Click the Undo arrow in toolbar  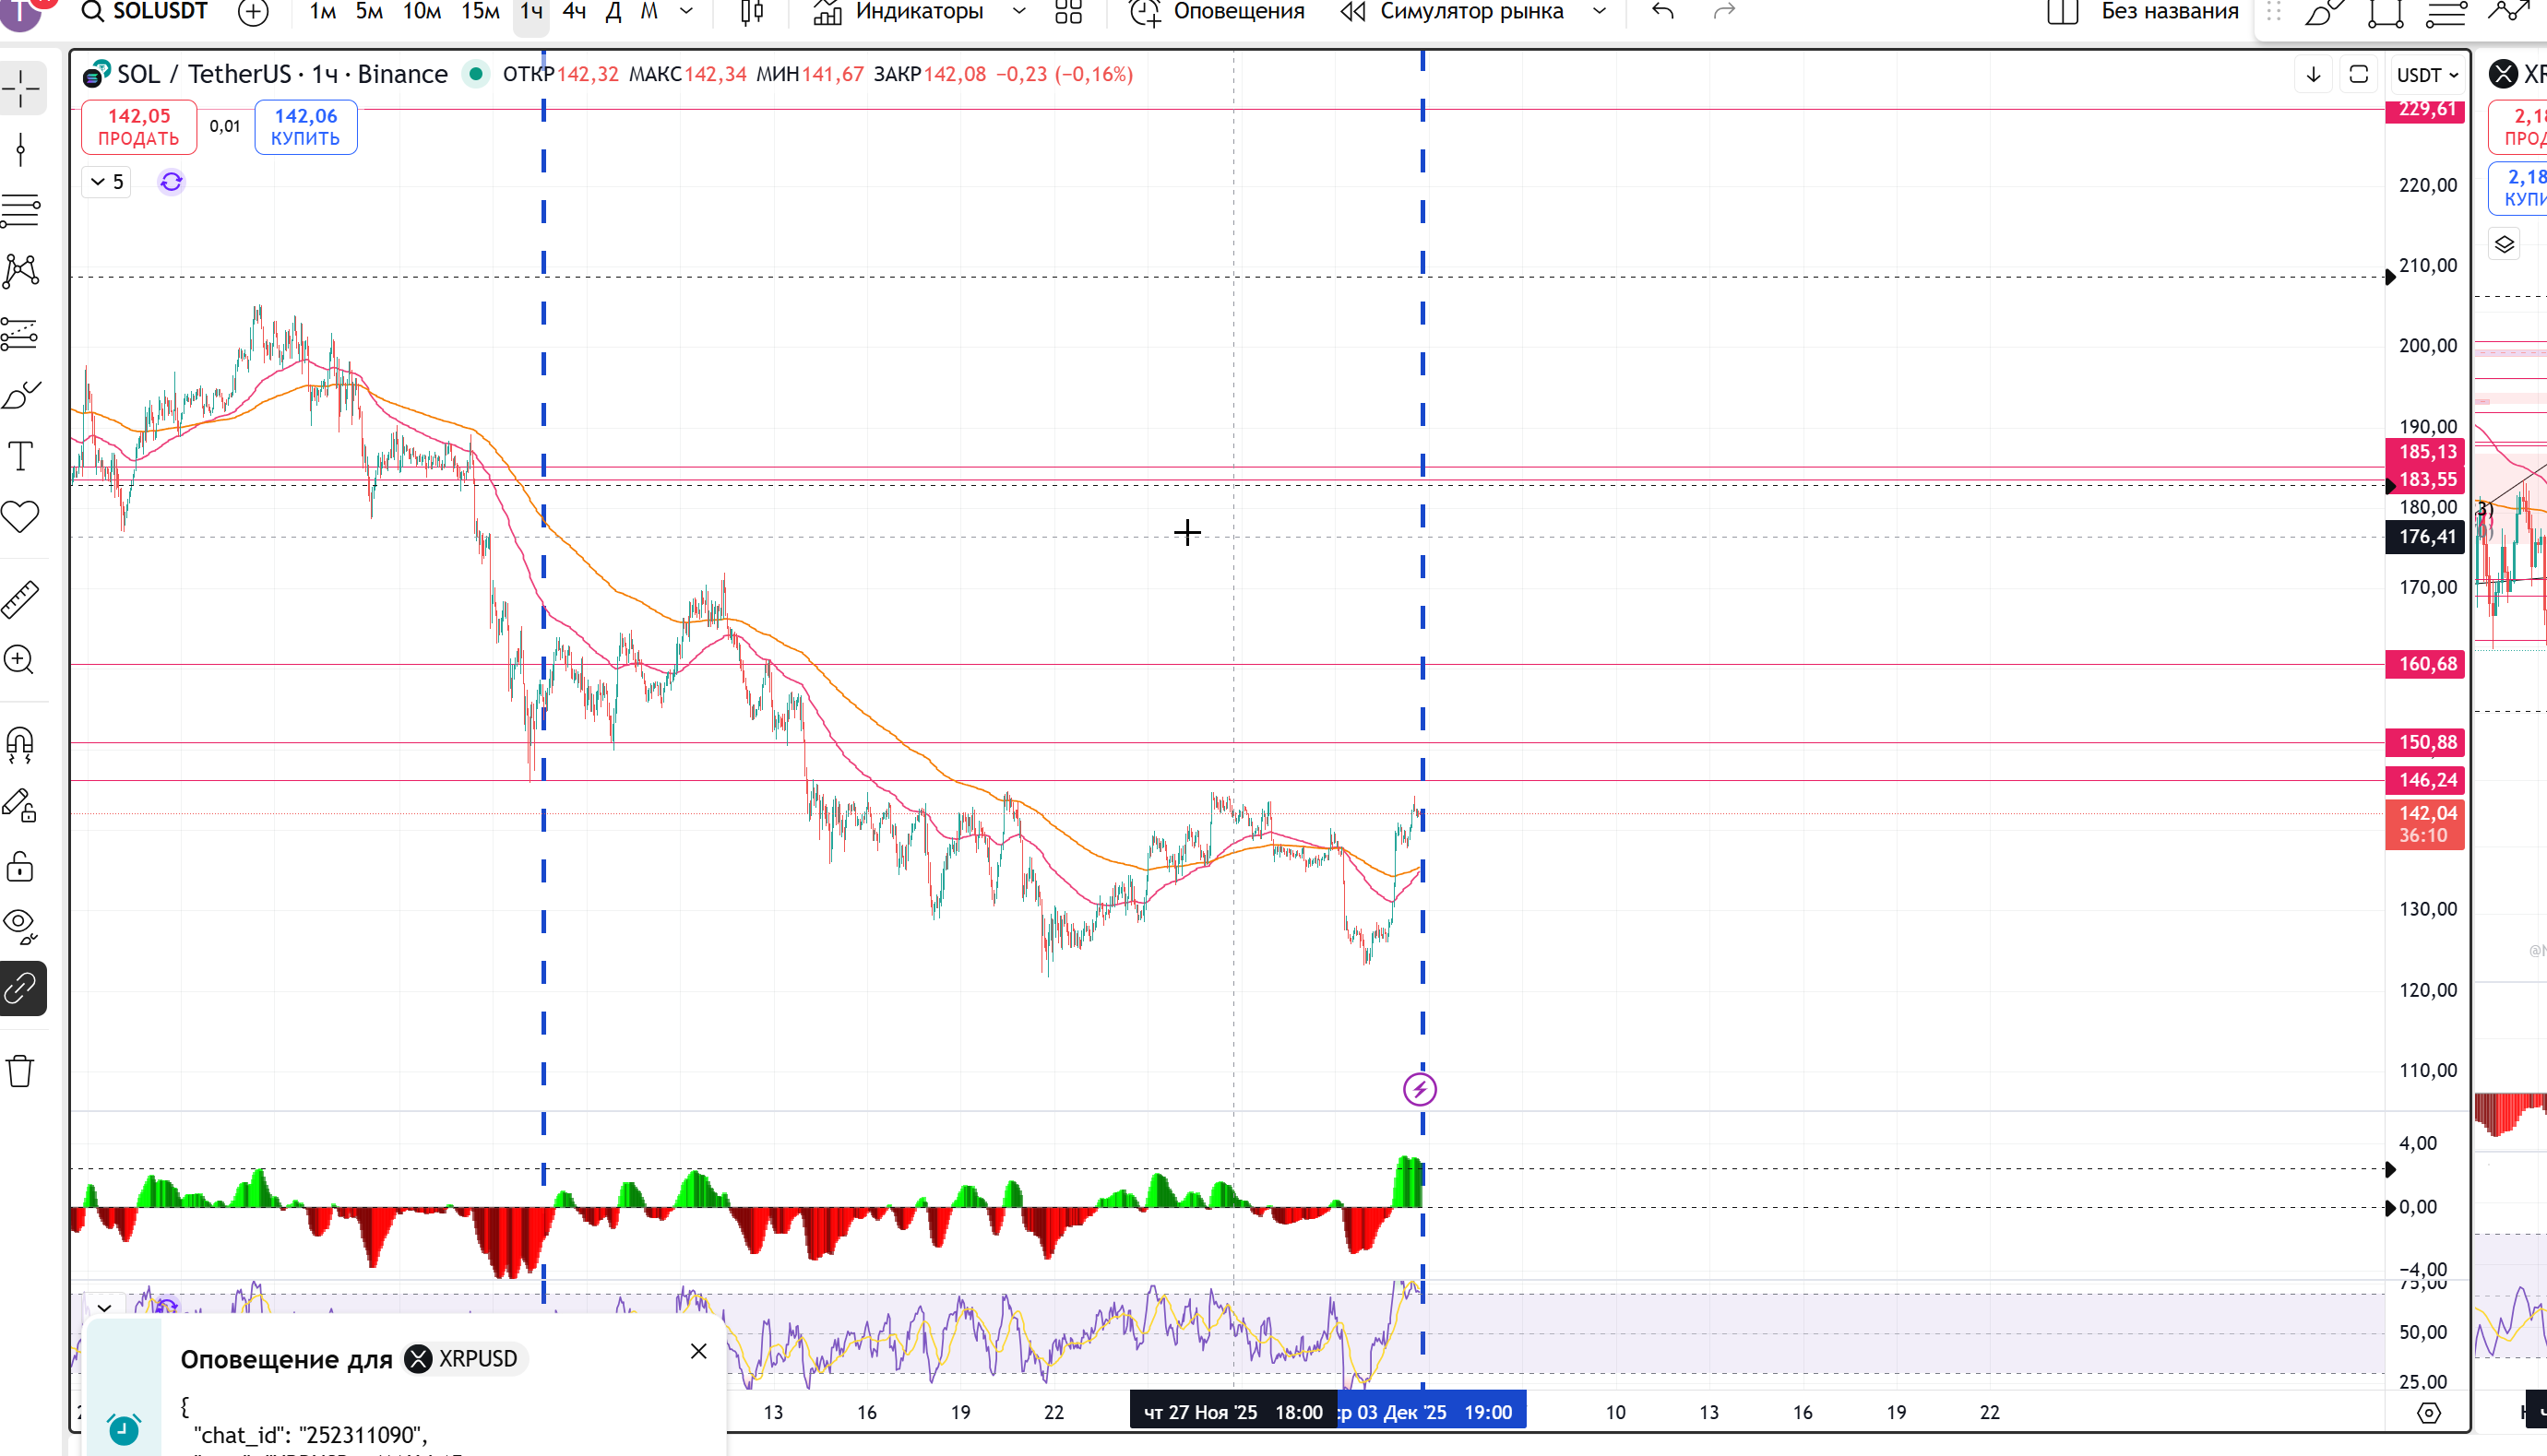point(1662,12)
